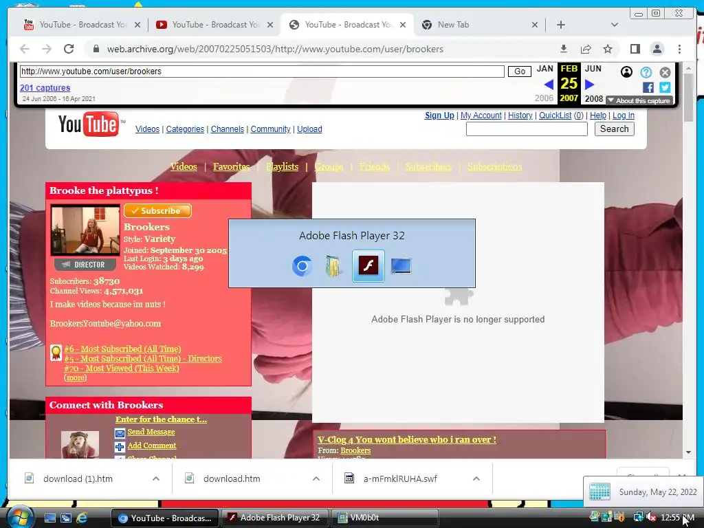
Task: Click the address bar URL
Action: 275,49
